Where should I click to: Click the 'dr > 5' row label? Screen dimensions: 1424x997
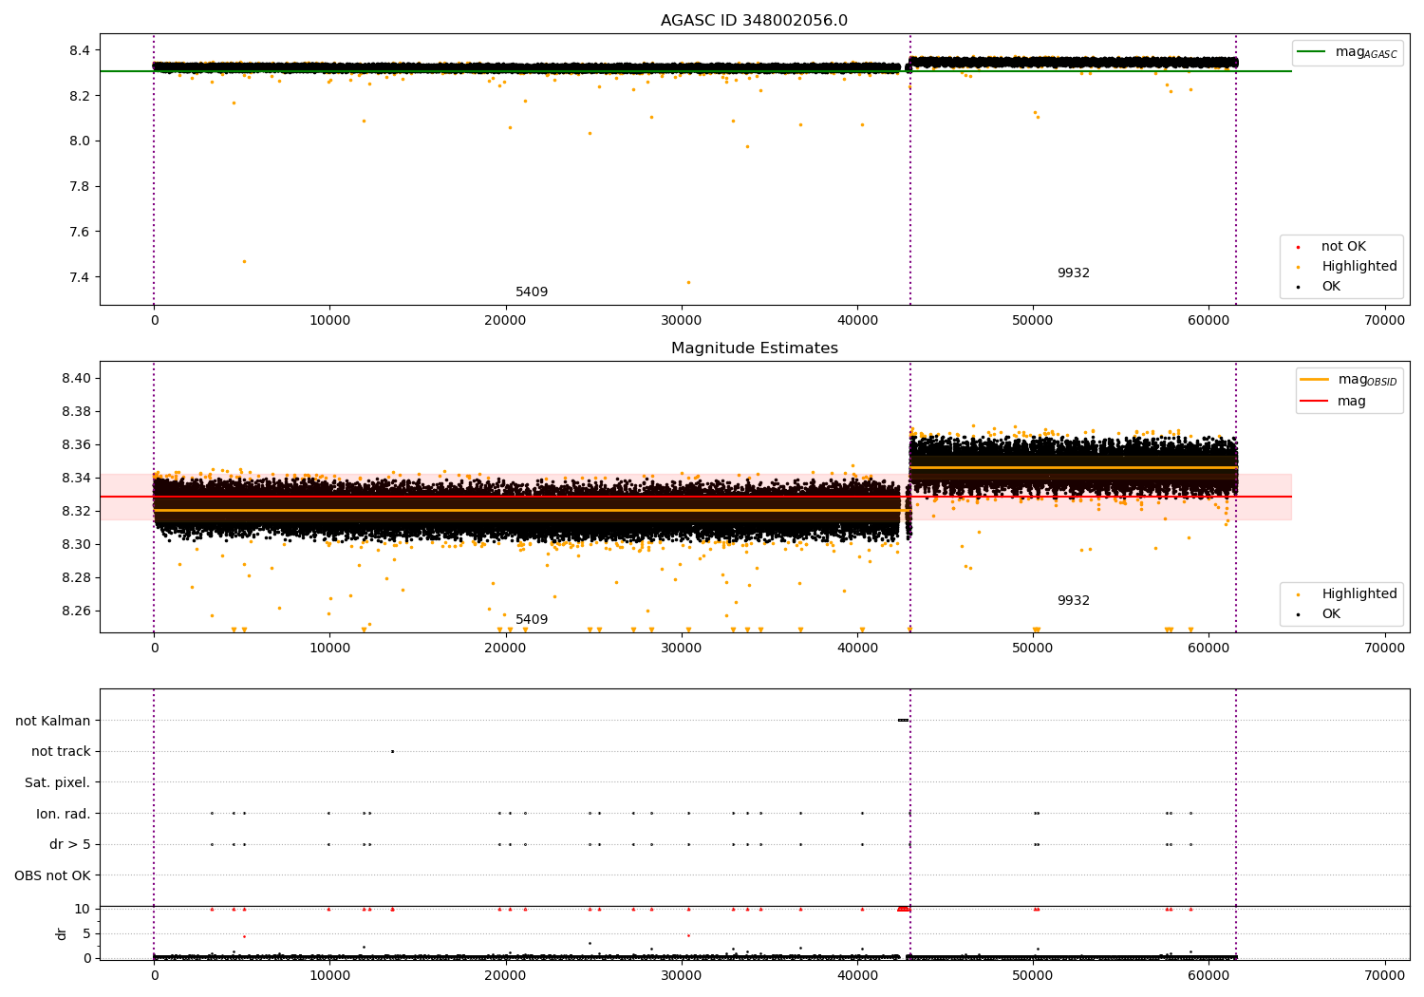tap(70, 845)
